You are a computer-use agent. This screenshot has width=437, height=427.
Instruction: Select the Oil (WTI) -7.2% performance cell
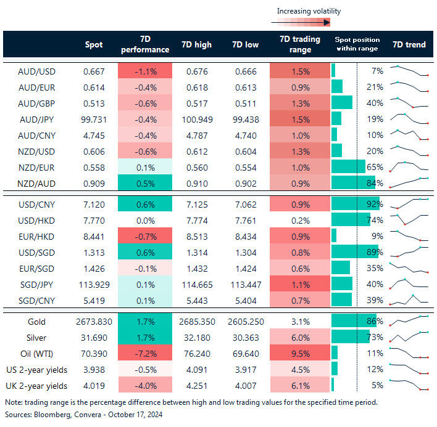(145, 352)
